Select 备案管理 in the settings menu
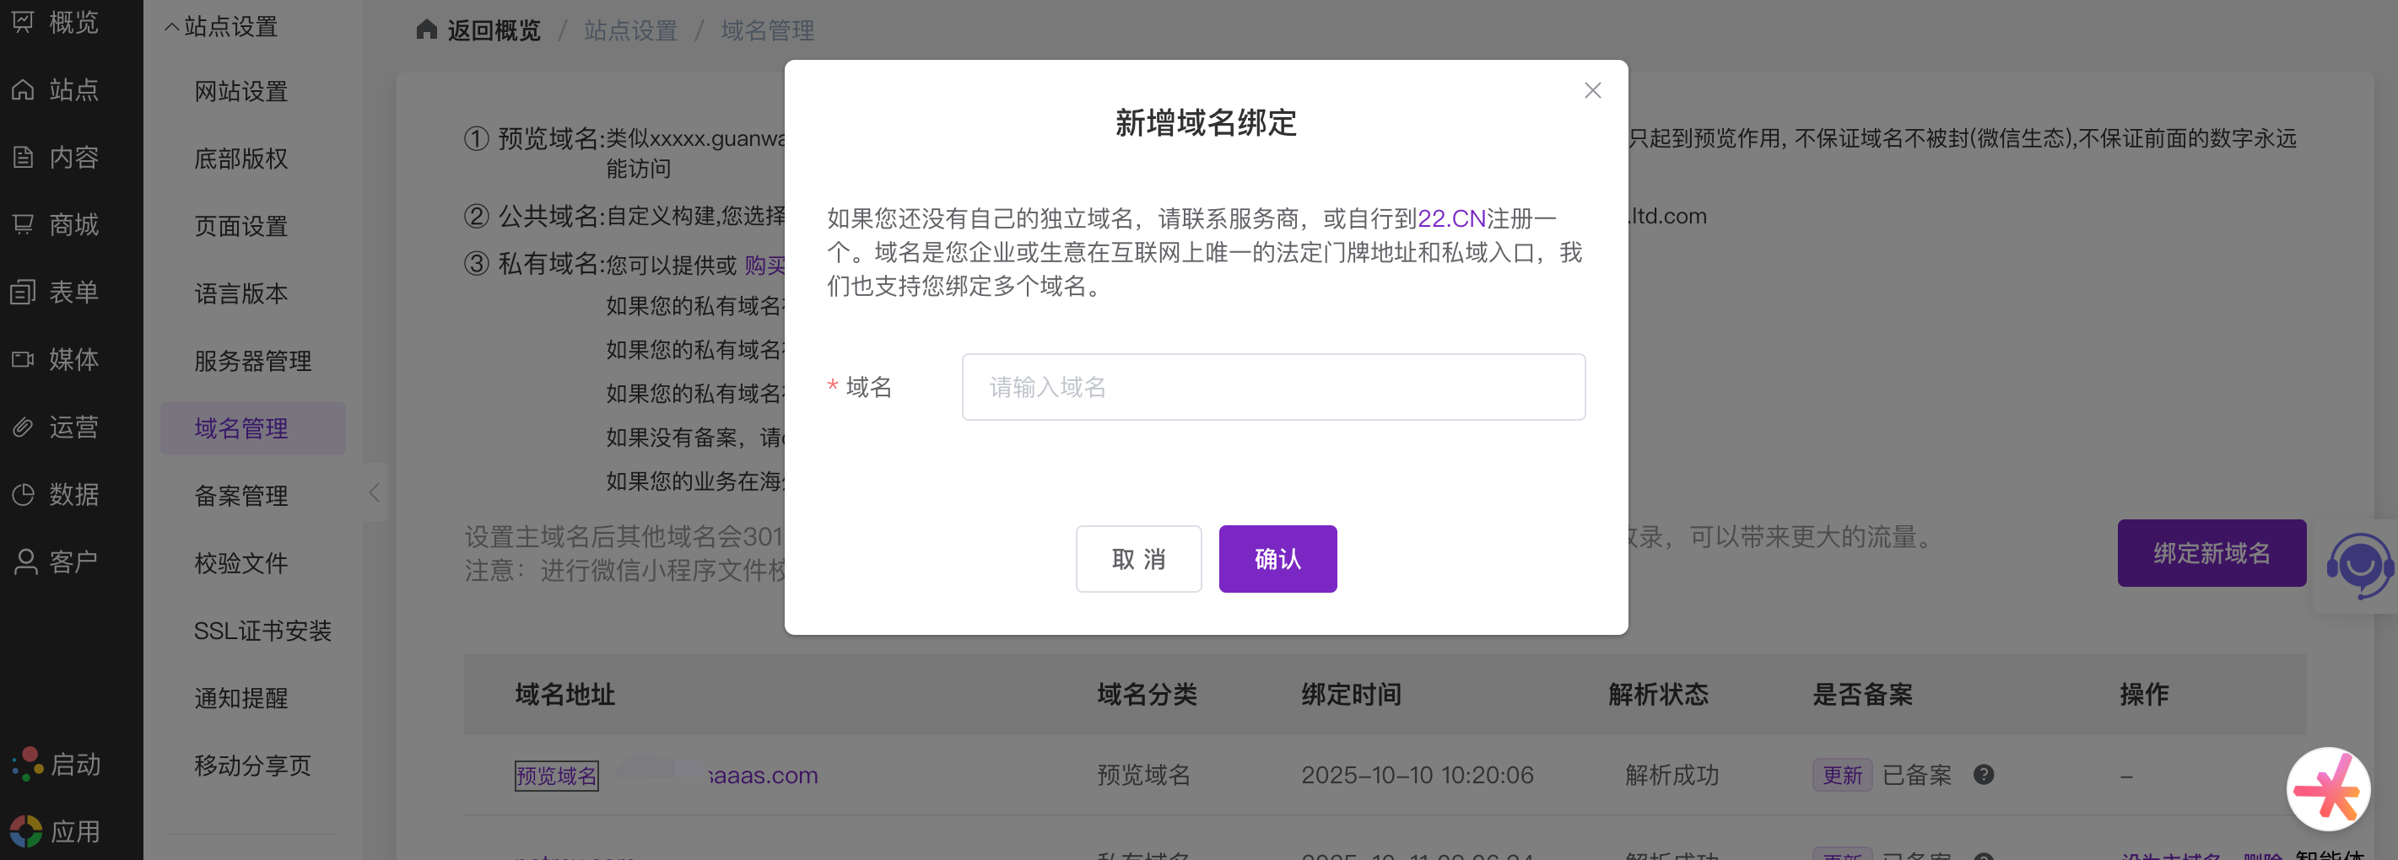This screenshot has width=2398, height=860. pos(241,496)
